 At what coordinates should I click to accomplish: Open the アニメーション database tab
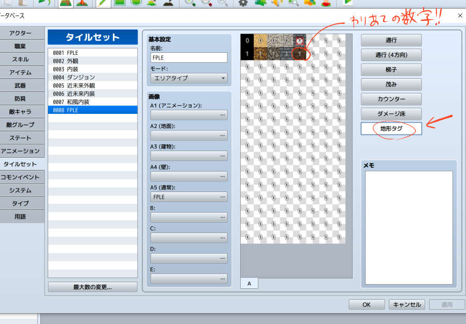pos(20,151)
